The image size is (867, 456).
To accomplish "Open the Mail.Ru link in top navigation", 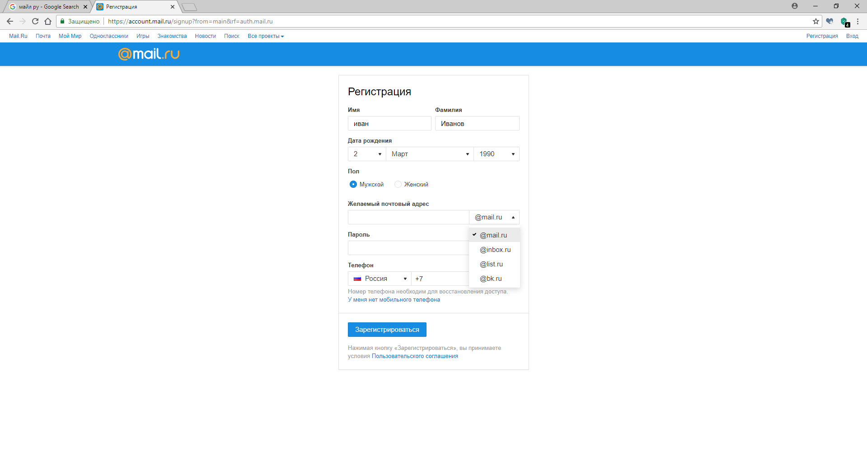I will [18, 36].
